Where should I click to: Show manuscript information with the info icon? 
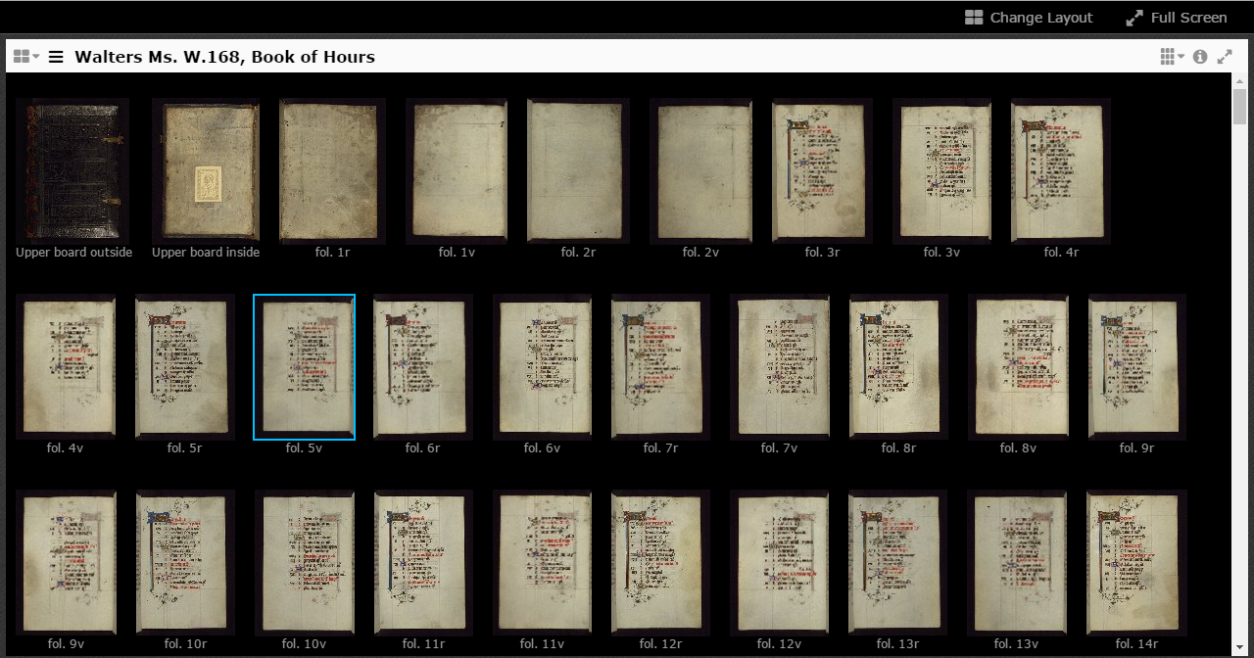pos(1200,57)
